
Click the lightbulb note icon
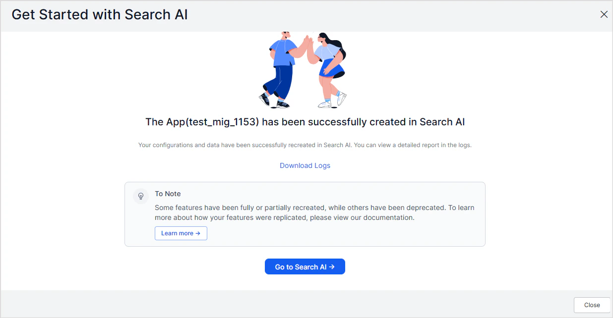(141, 196)
